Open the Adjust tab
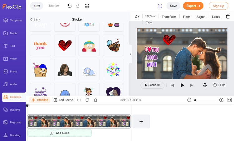The height and width of the screenshot is (141, 234). click(201, 17)
